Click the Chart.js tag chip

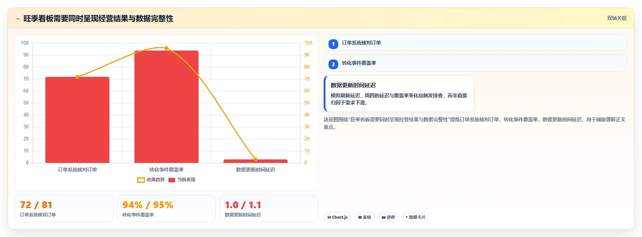337,217
